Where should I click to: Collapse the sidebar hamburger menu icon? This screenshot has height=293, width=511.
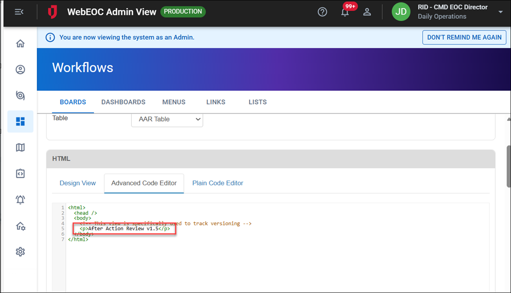[19, 12]
